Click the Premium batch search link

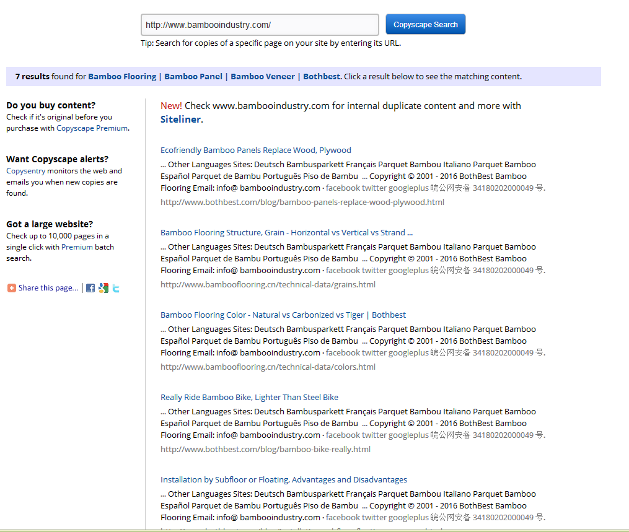(77, 247)
